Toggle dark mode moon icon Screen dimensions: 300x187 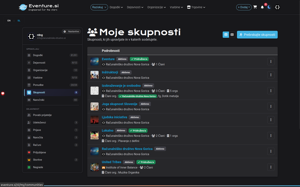point(269,7)
